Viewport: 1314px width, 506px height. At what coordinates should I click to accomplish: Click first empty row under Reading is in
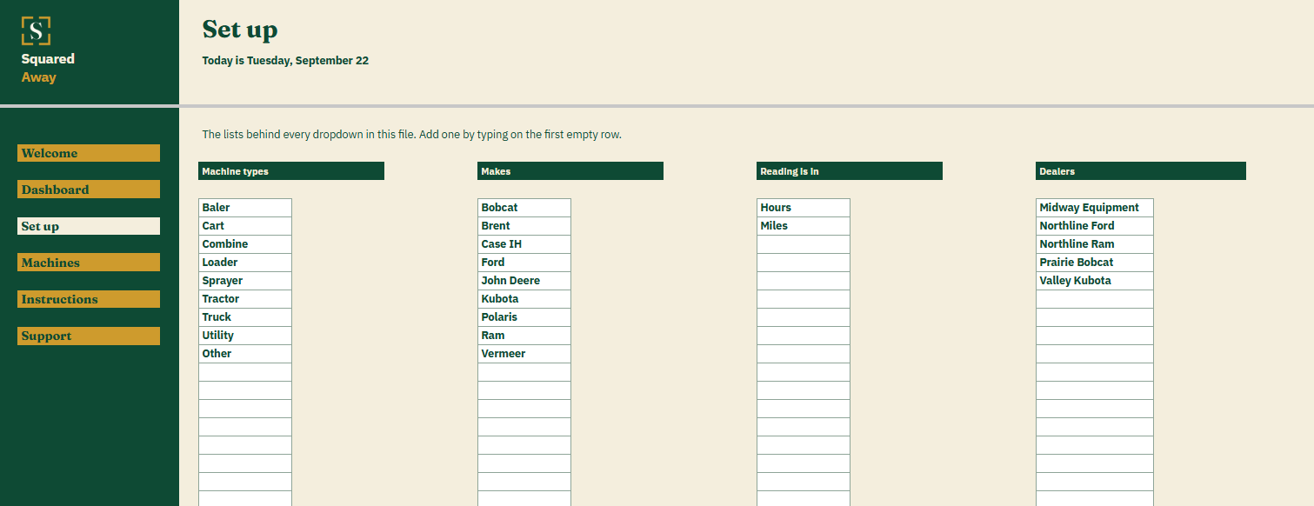click(x=804, y=244)
